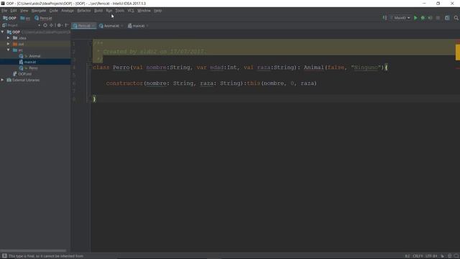Expand the External Libraries node
Image resolution: width=460 pixels, height=259 pixels.
[x=3, y=80]
